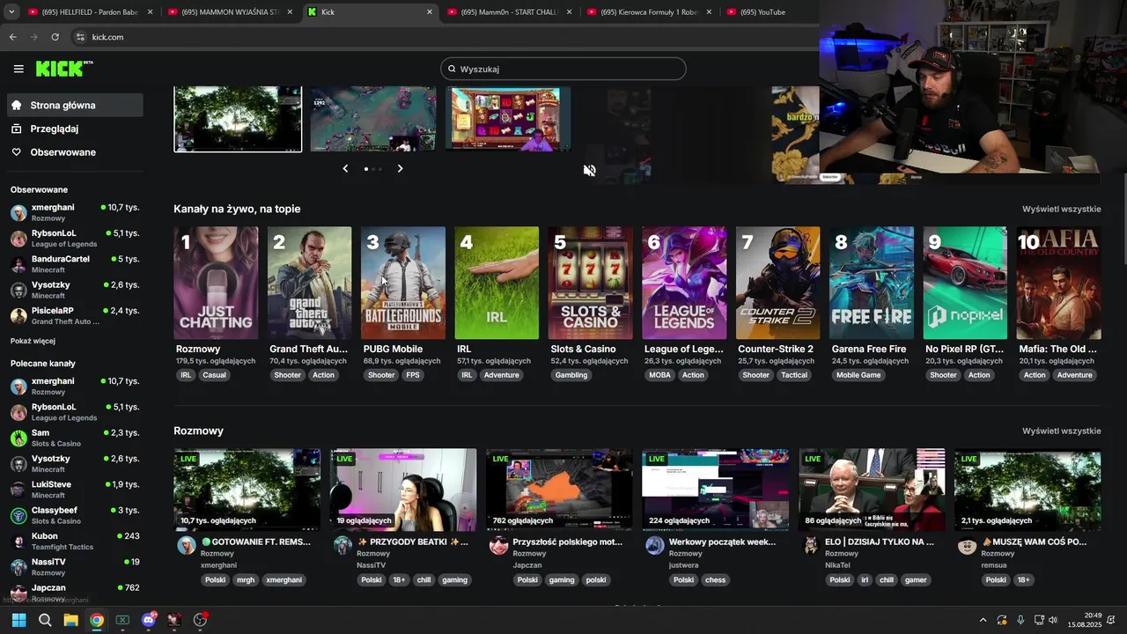Image resolution: width=1127 pixels, height=634 pixels.
Task: Open Sam Slots & Casino channel avatar
Action: 18,438
